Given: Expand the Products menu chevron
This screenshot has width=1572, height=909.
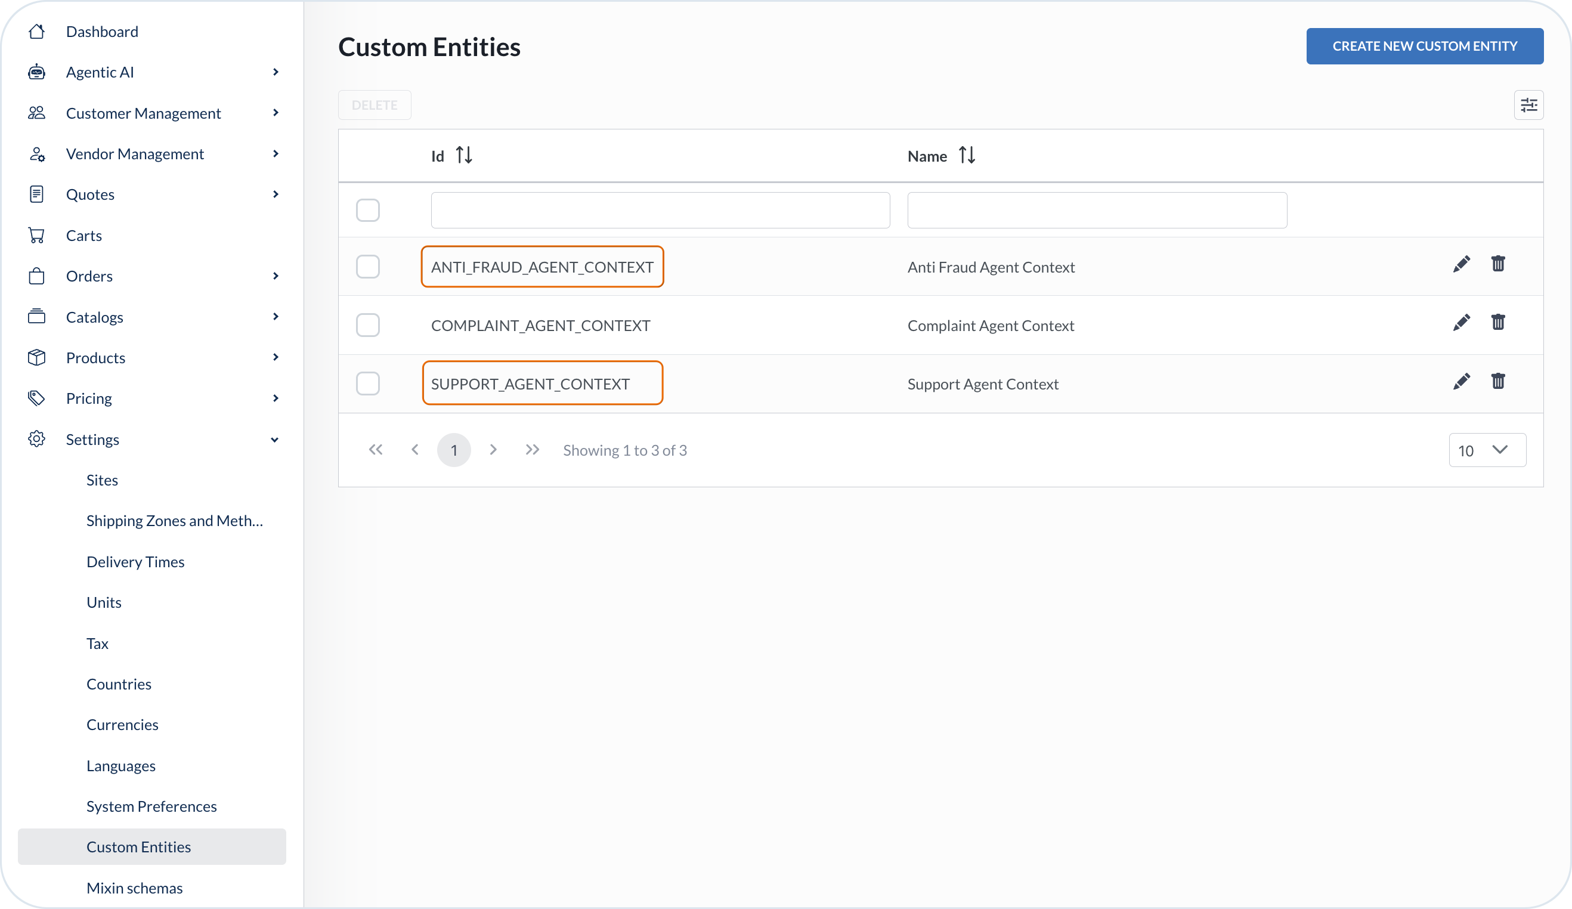Looking at the screenshot, I should pos(276,357).
